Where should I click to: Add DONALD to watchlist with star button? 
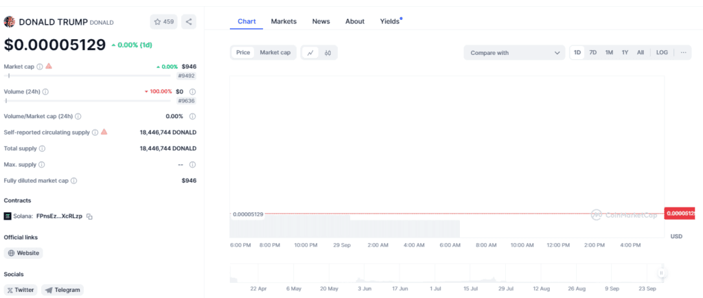(163, 21)
